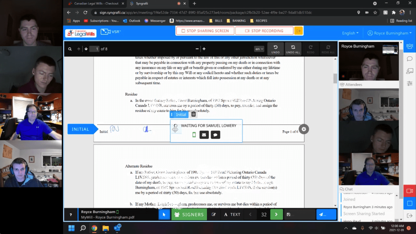
Task: Click the green SIGNERS button
Action: pos(189,214)
